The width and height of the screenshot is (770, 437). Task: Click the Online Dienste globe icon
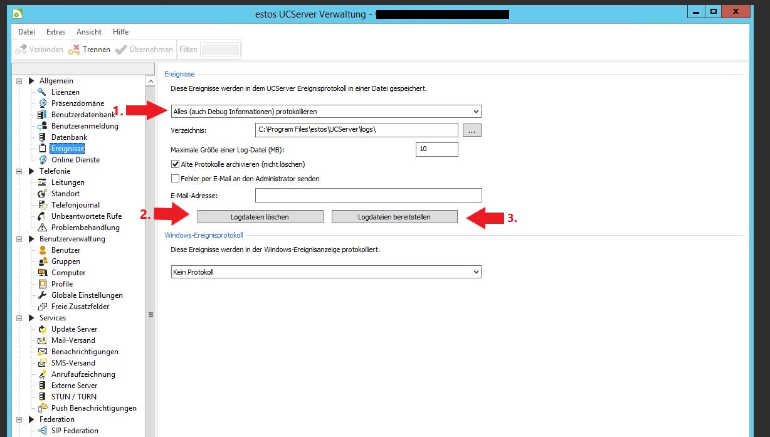click(42, 160)
